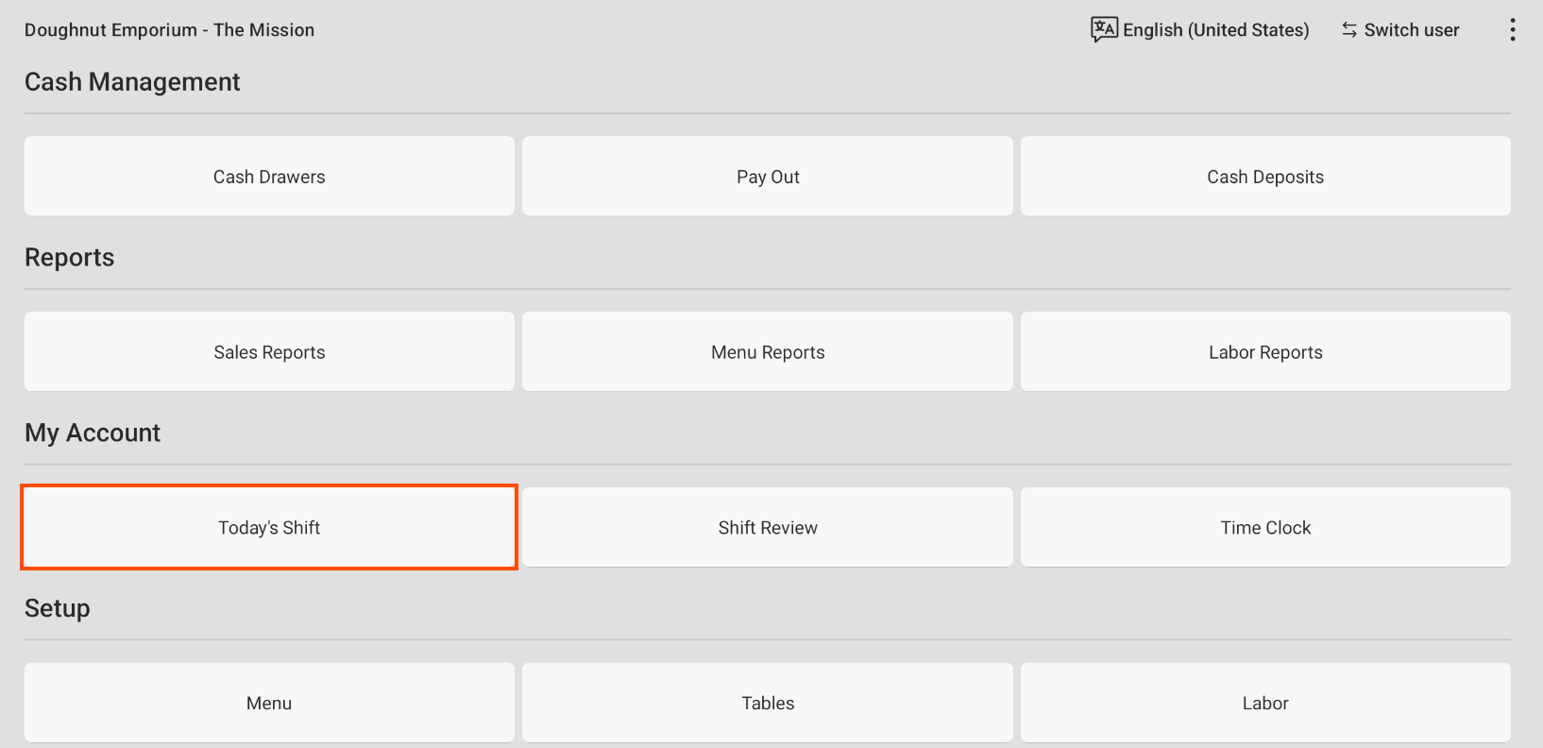The width and height of the screenshot is (1543, 748).
Task: Click the Switch user arrows icon
Action: coord(1349,30)
